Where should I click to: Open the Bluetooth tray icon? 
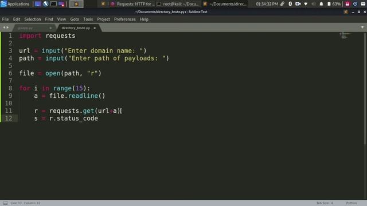point(290,4)
